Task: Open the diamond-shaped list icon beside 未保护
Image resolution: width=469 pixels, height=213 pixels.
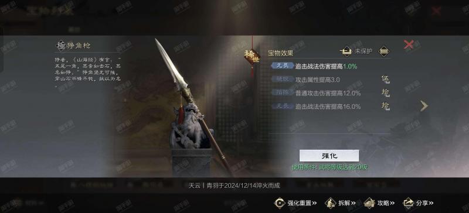Action: (384, 51)
